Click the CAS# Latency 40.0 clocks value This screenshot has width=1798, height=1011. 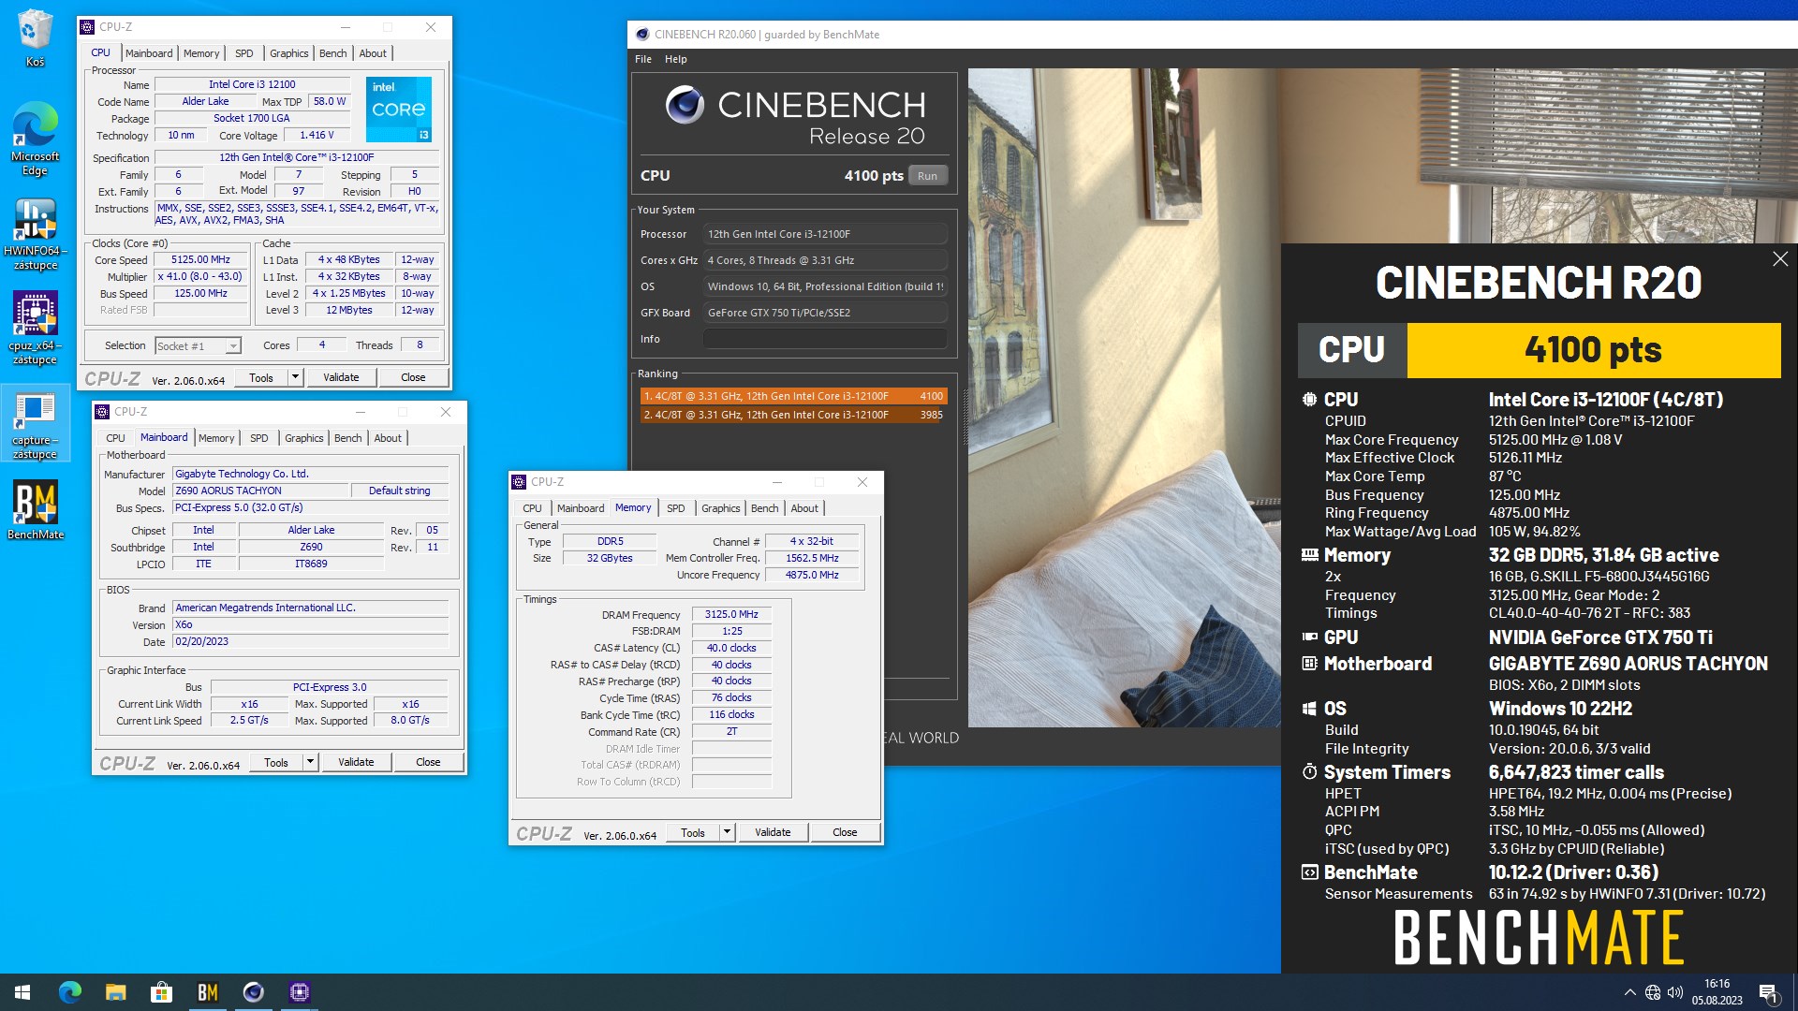731,648
